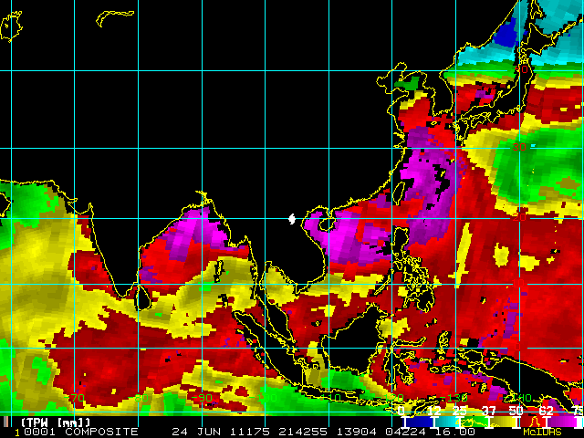Click the legend tick value "37"
Image resolution: width=584 pixels, height=438 pixels.
click(489, 411)
